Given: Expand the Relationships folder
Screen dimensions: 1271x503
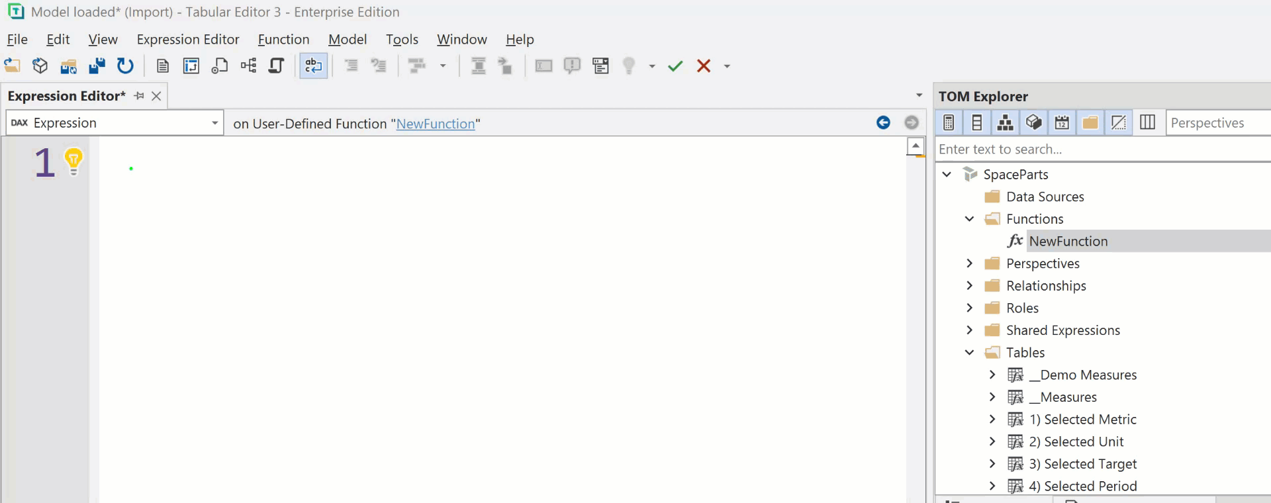Looking at the screenshot, I should pos(970,286).
